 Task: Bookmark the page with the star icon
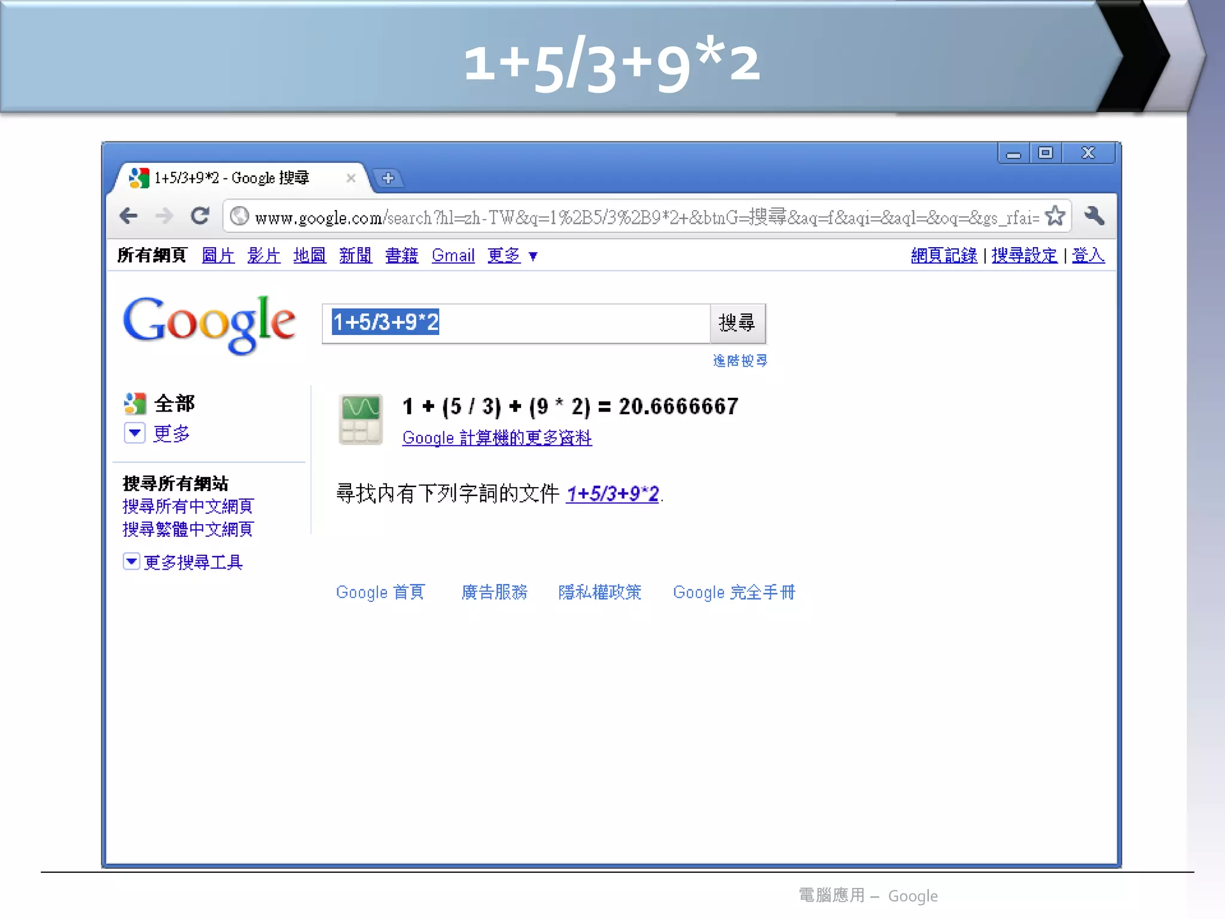1055,216
